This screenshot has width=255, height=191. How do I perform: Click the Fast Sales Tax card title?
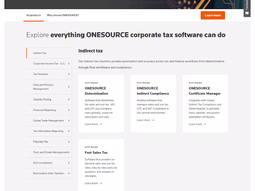(96, 153)
